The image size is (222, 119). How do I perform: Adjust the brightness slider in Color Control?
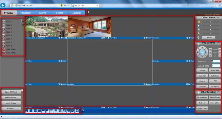tap(210, 22)
